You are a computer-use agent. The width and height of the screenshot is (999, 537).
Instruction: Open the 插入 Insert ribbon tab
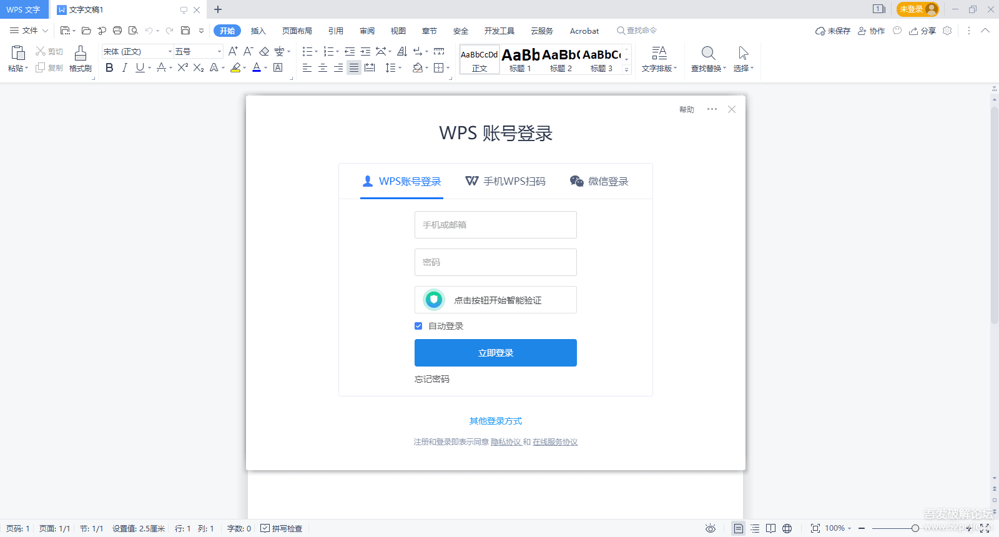tap(258, 31)
